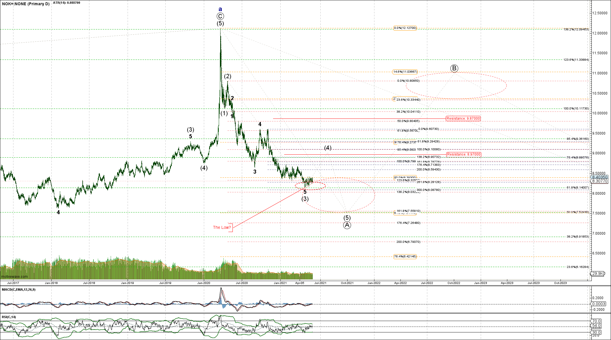Click the 'The Low?' annotation label
The width and height of the screenshot is (611, 340).
tap(222, 227)
